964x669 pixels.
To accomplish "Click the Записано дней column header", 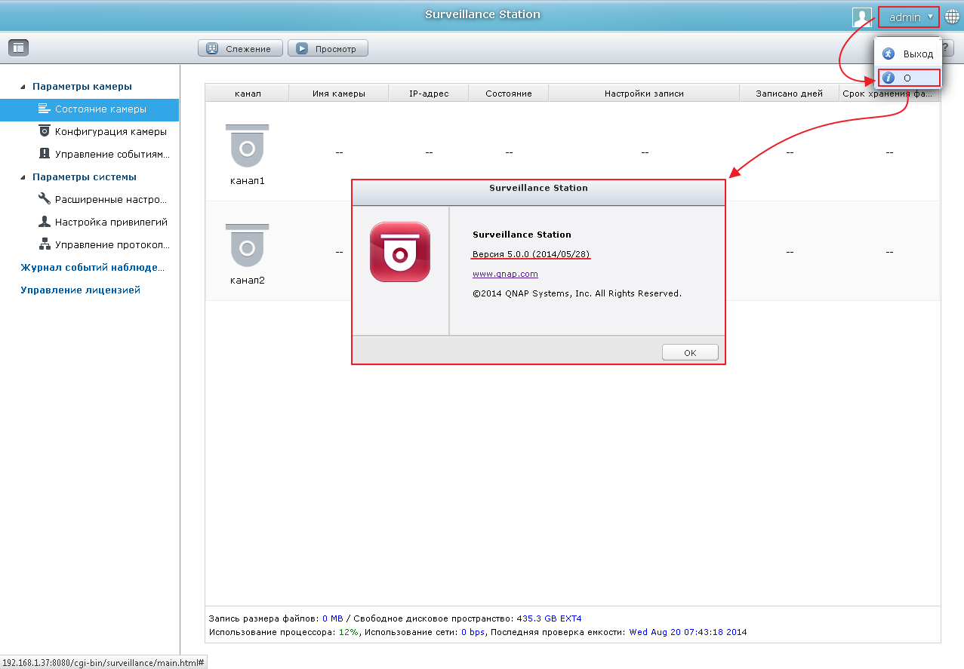I will [x=790, y=94].
